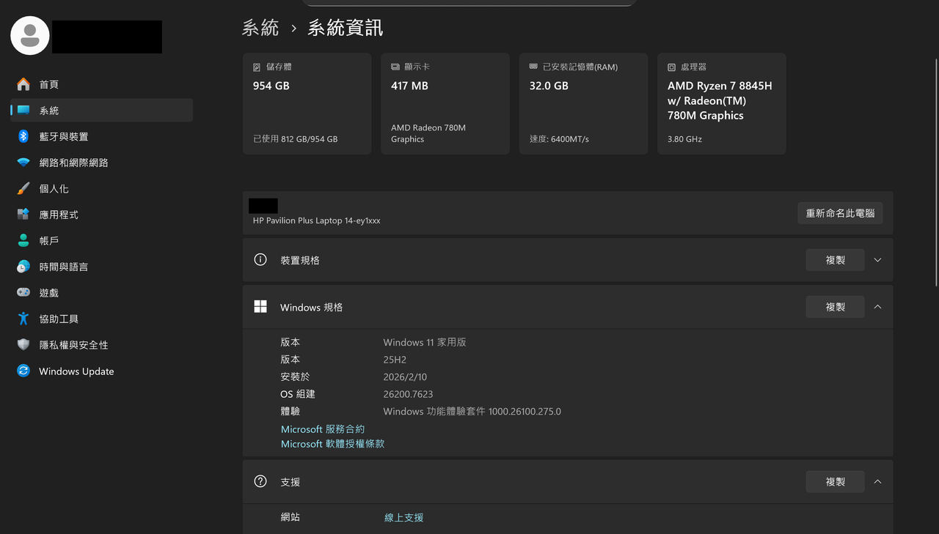
Task: Click the paintbrush icon for 個人化
Action: tap(23, 188)
